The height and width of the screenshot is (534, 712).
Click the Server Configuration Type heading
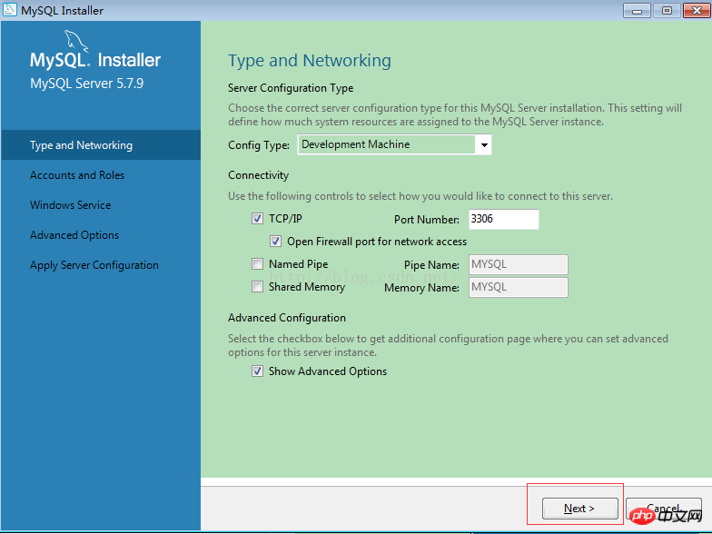pos(291,87)
